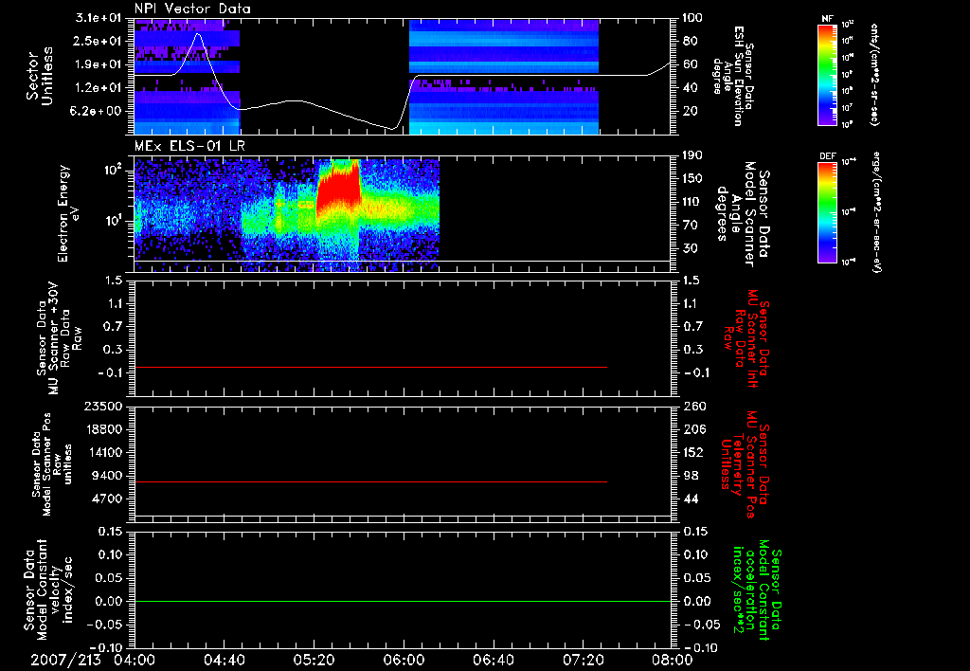Screen dimensions: 970x671
Task: Click the 206 telemetry tick label
Action: pos(693,429)
